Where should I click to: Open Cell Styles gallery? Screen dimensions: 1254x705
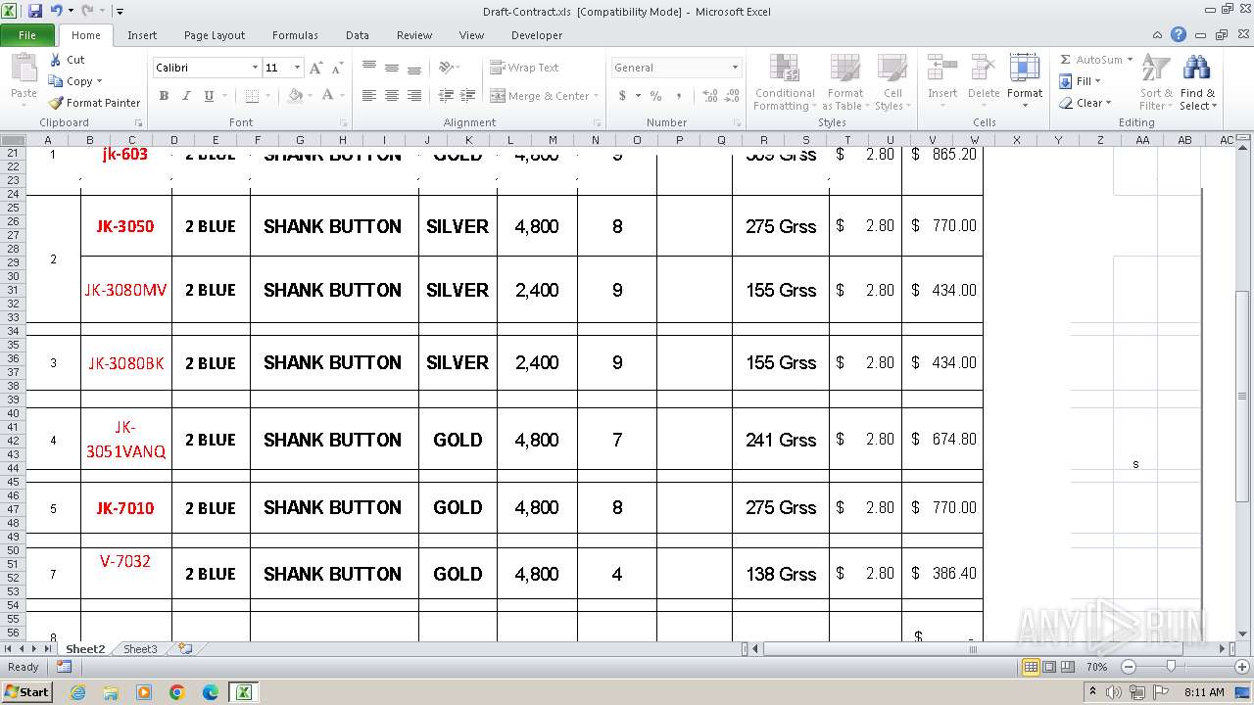pyautogui.click(x=891, y=83)
